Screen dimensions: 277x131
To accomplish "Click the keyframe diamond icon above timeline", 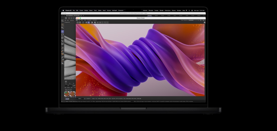I will click(66, 81).
